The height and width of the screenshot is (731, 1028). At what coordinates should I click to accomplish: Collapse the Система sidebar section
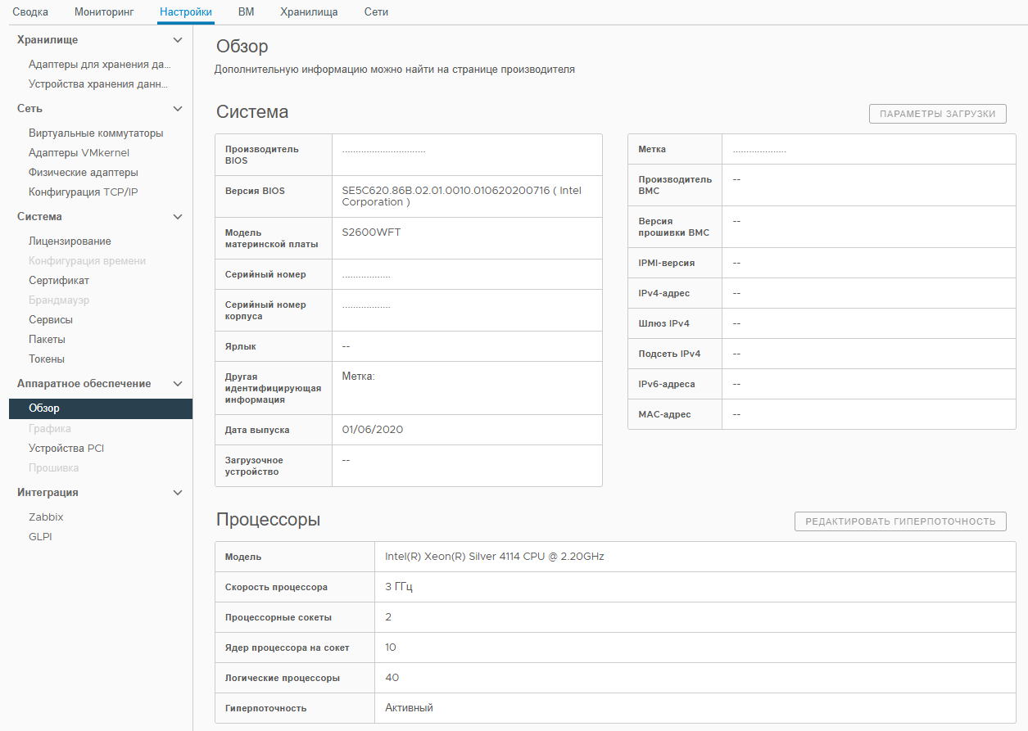(x=178, y=217)
